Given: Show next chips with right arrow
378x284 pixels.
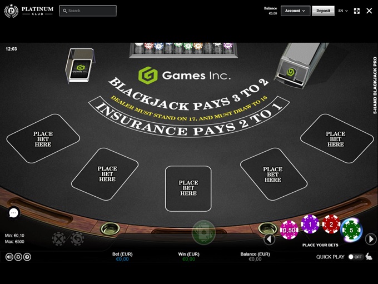Looking at the screenshot, I should point(371,239).
